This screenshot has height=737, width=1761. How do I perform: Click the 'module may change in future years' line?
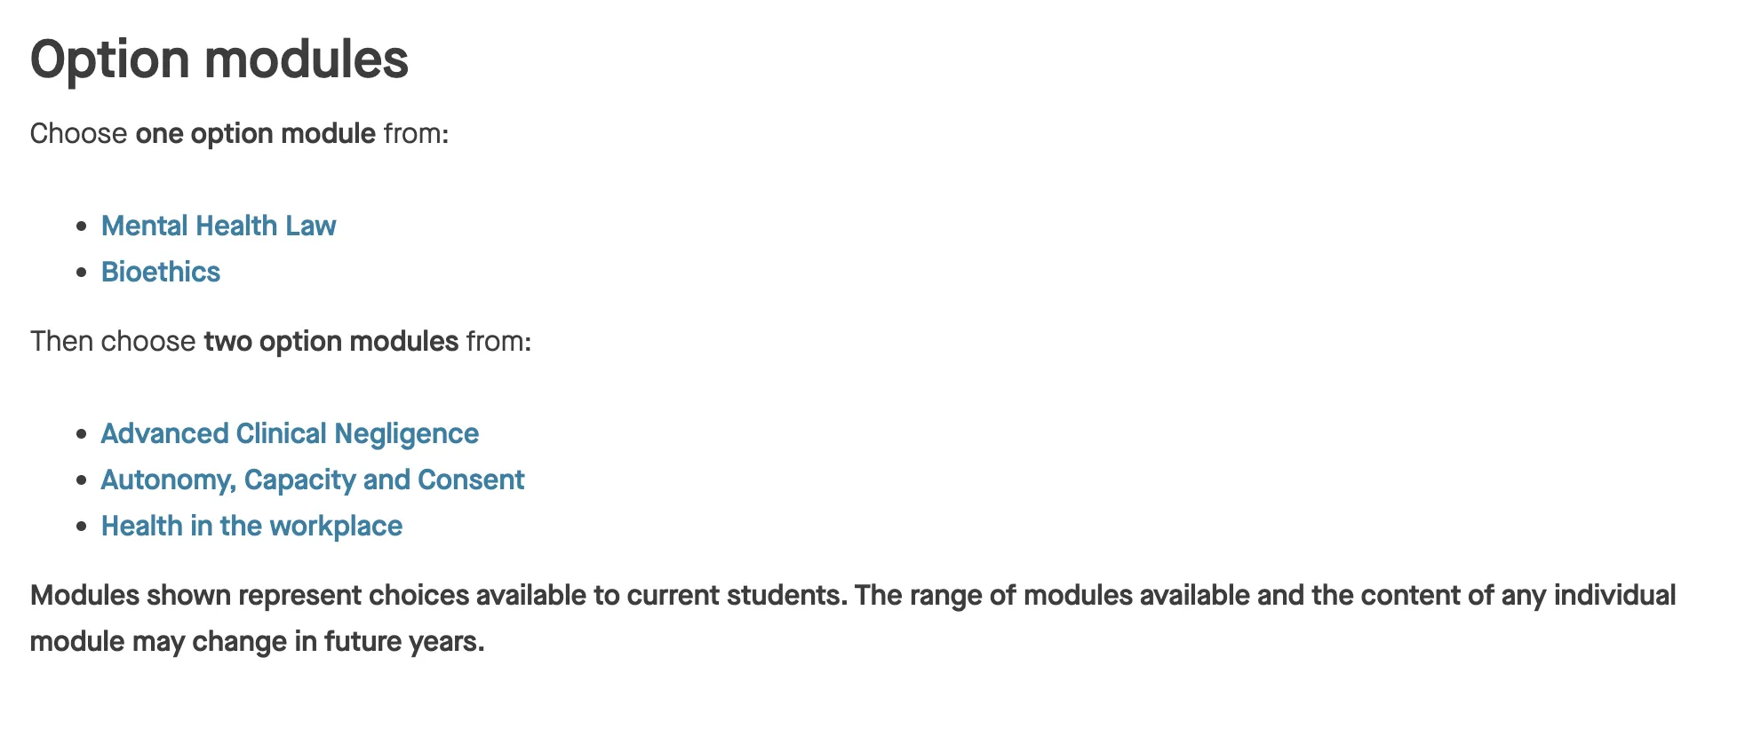(x=258, y=641)
